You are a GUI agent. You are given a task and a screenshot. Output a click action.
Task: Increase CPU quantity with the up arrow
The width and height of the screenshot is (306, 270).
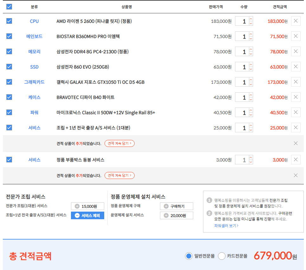click(x=251, y=19)
